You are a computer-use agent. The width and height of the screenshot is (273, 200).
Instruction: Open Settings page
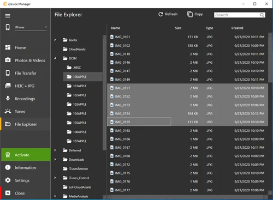coord(26,180)
